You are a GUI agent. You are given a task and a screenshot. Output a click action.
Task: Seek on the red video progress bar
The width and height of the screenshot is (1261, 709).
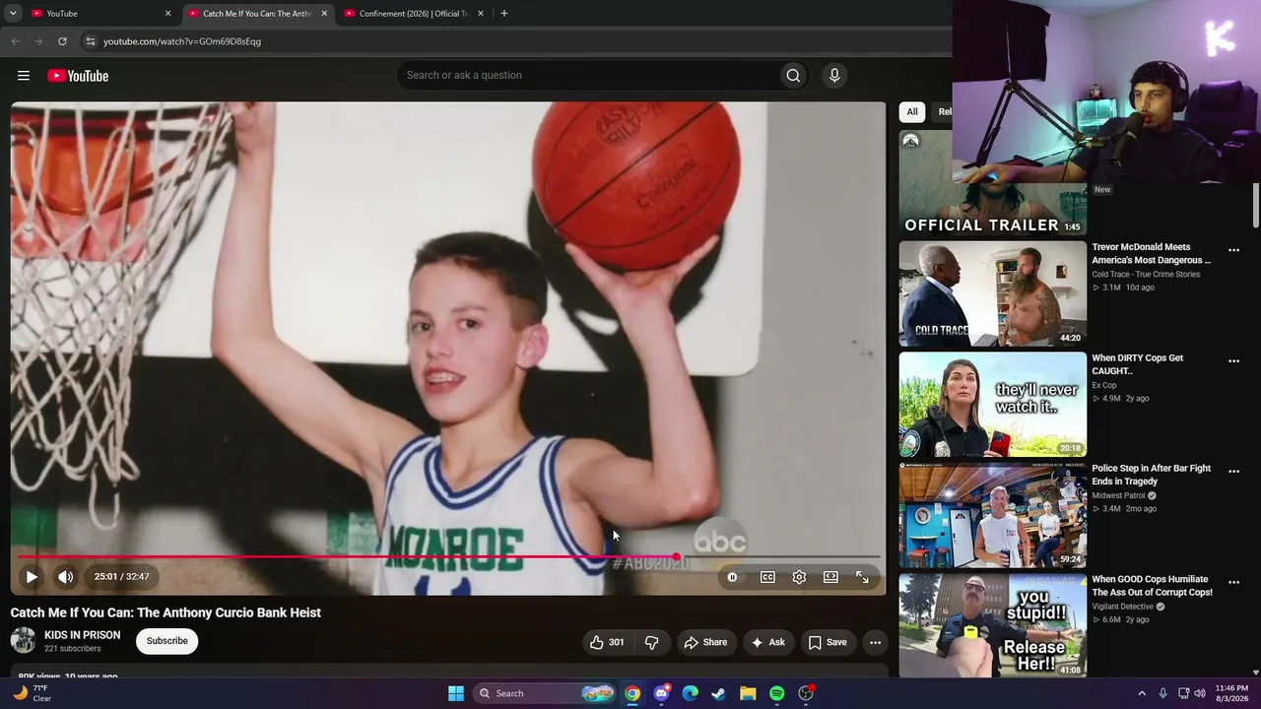click(x=448, y=557)
